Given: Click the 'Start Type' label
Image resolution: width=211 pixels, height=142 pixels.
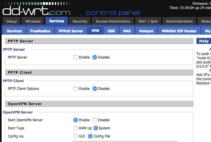Looking at the screenshot, I should [x=16, y=128].
